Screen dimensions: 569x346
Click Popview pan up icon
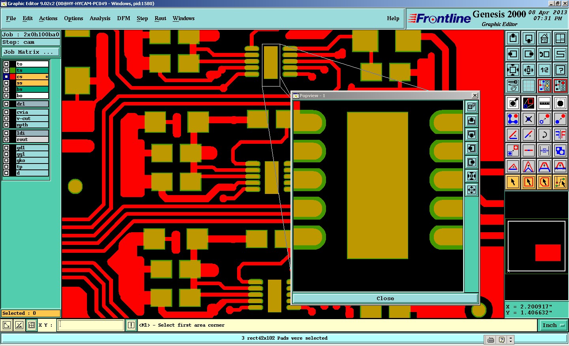(471, 120)
